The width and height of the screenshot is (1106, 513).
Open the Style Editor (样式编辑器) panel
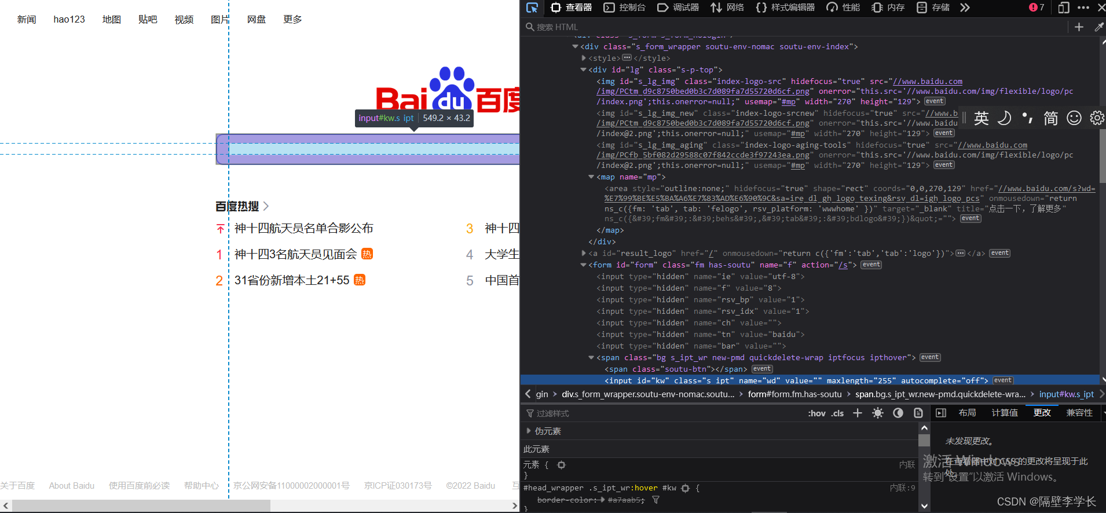(x=785, y=8)
